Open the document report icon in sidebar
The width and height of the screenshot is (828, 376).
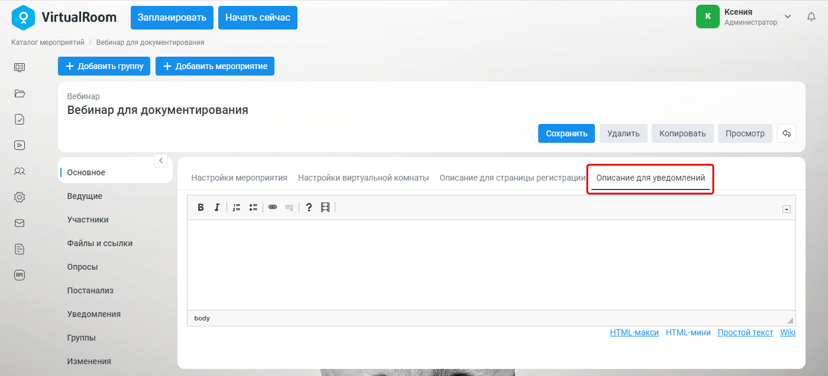[20, 249]
